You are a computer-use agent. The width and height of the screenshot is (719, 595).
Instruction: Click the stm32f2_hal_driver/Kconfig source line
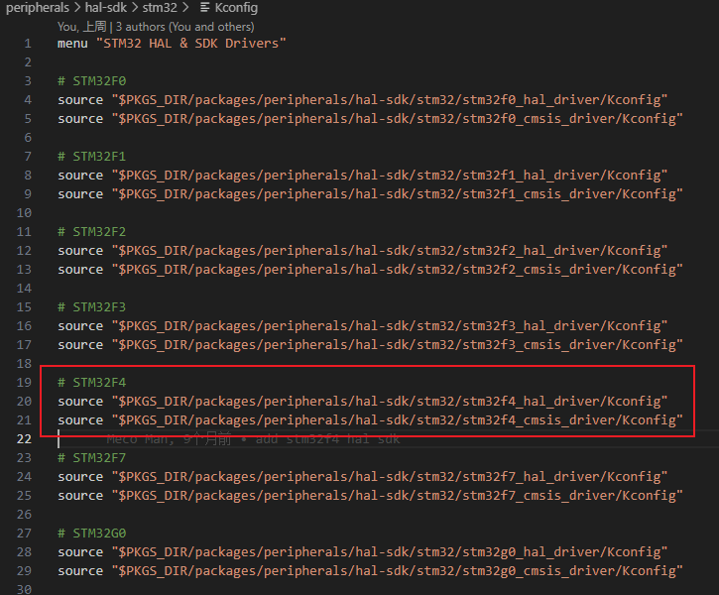tap(362, 251)
